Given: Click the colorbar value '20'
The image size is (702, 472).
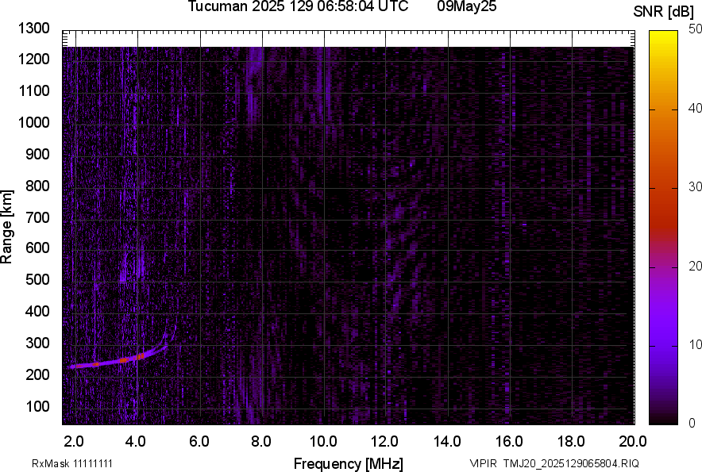Looking at the screenshot, I should 695,267.
